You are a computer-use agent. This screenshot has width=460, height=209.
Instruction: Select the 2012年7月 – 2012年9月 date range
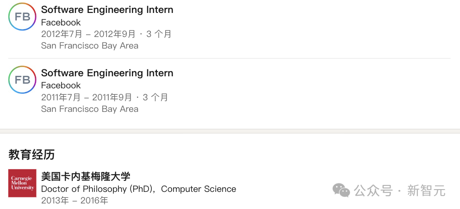click(x=88, y=34)
